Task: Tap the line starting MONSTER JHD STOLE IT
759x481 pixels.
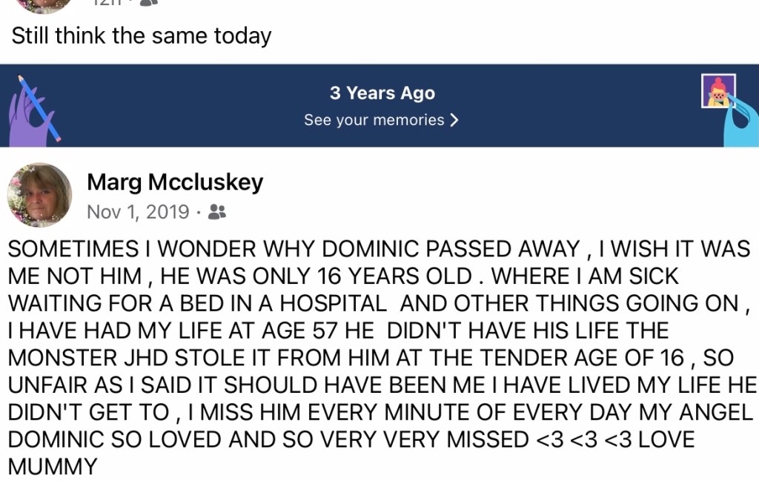Action: click(x=371, y=358)
